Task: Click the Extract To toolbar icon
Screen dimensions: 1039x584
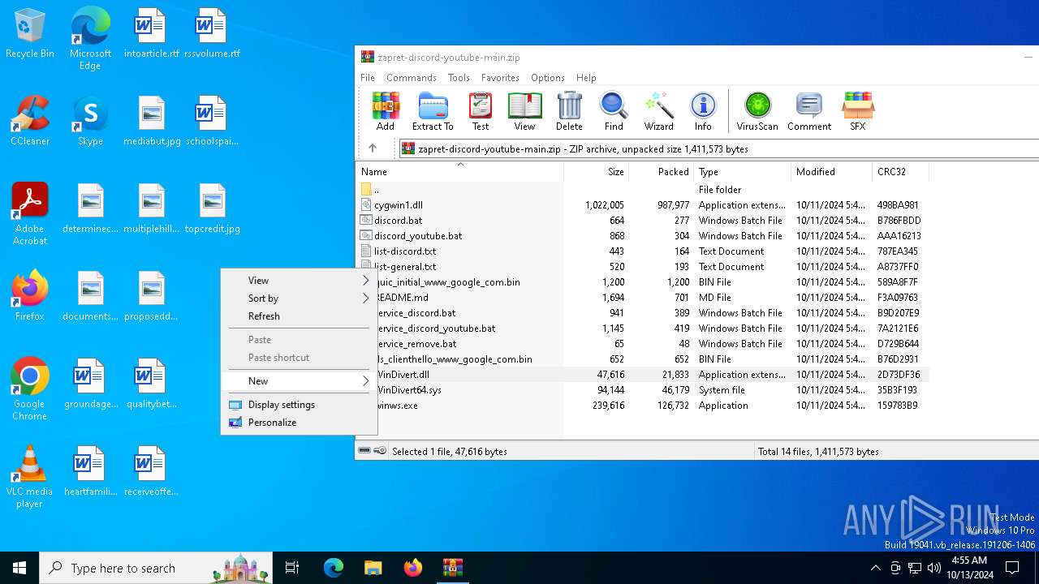Action: tap(433, 112)
